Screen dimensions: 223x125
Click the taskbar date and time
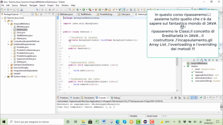tap(208, 122)
